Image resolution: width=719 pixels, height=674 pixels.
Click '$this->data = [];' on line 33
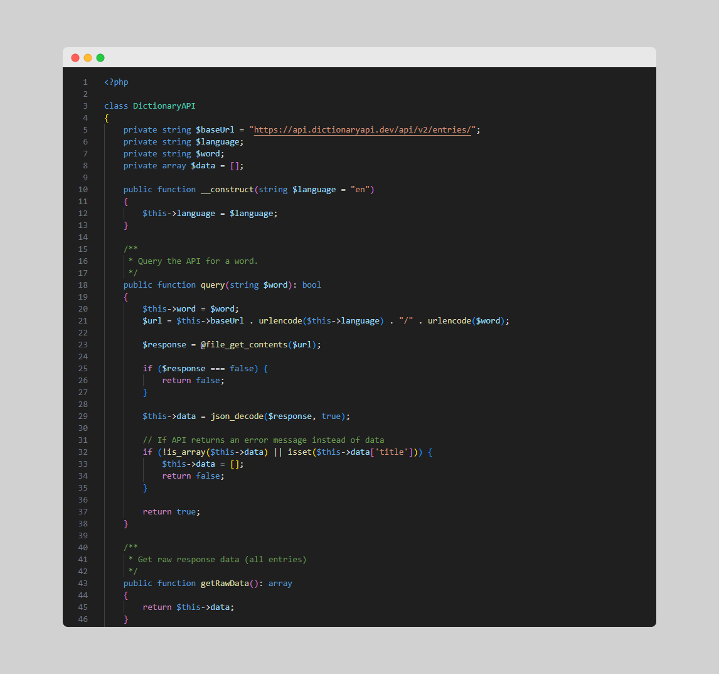point(203,464)
